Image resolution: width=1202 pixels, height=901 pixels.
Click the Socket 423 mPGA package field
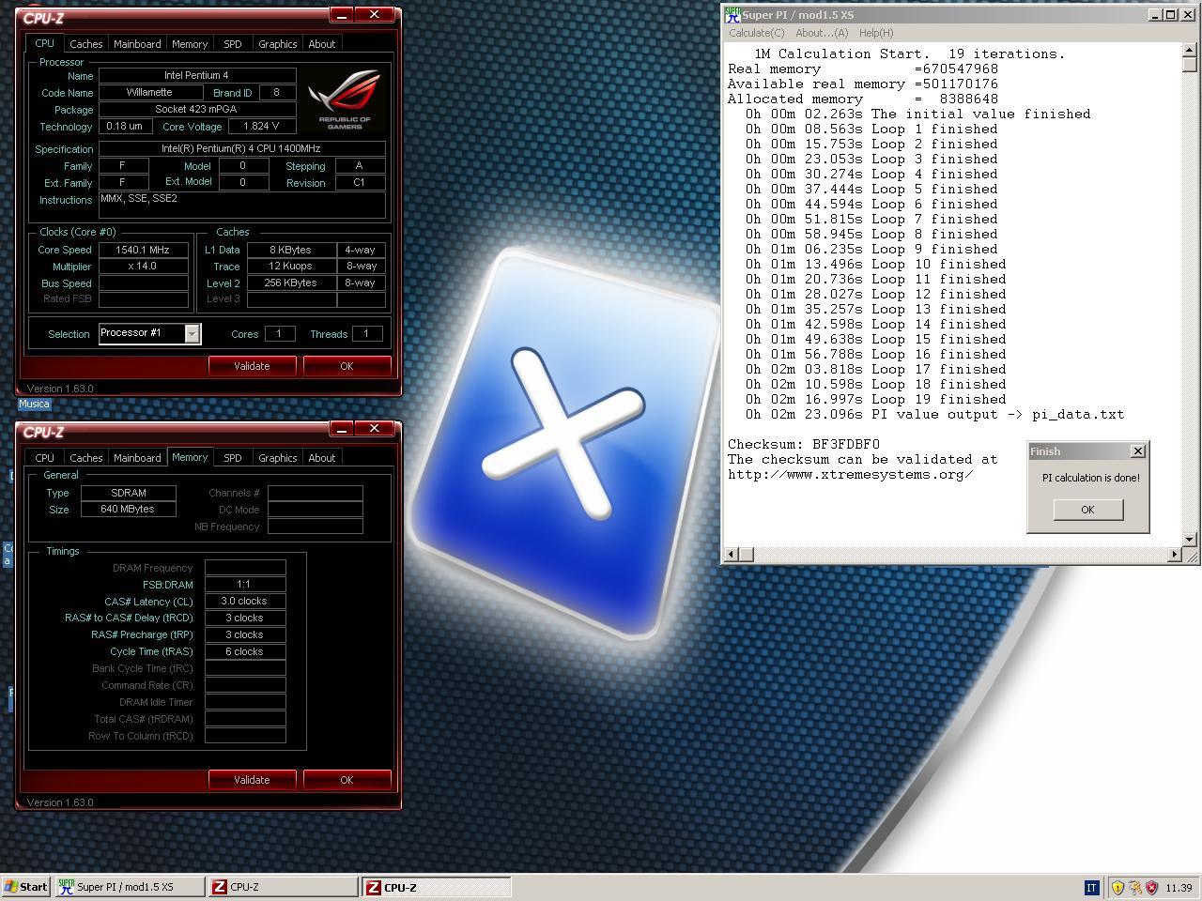point(197,110)
